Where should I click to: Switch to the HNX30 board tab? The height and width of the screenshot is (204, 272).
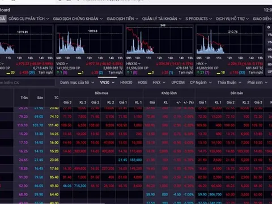(126, 83)
